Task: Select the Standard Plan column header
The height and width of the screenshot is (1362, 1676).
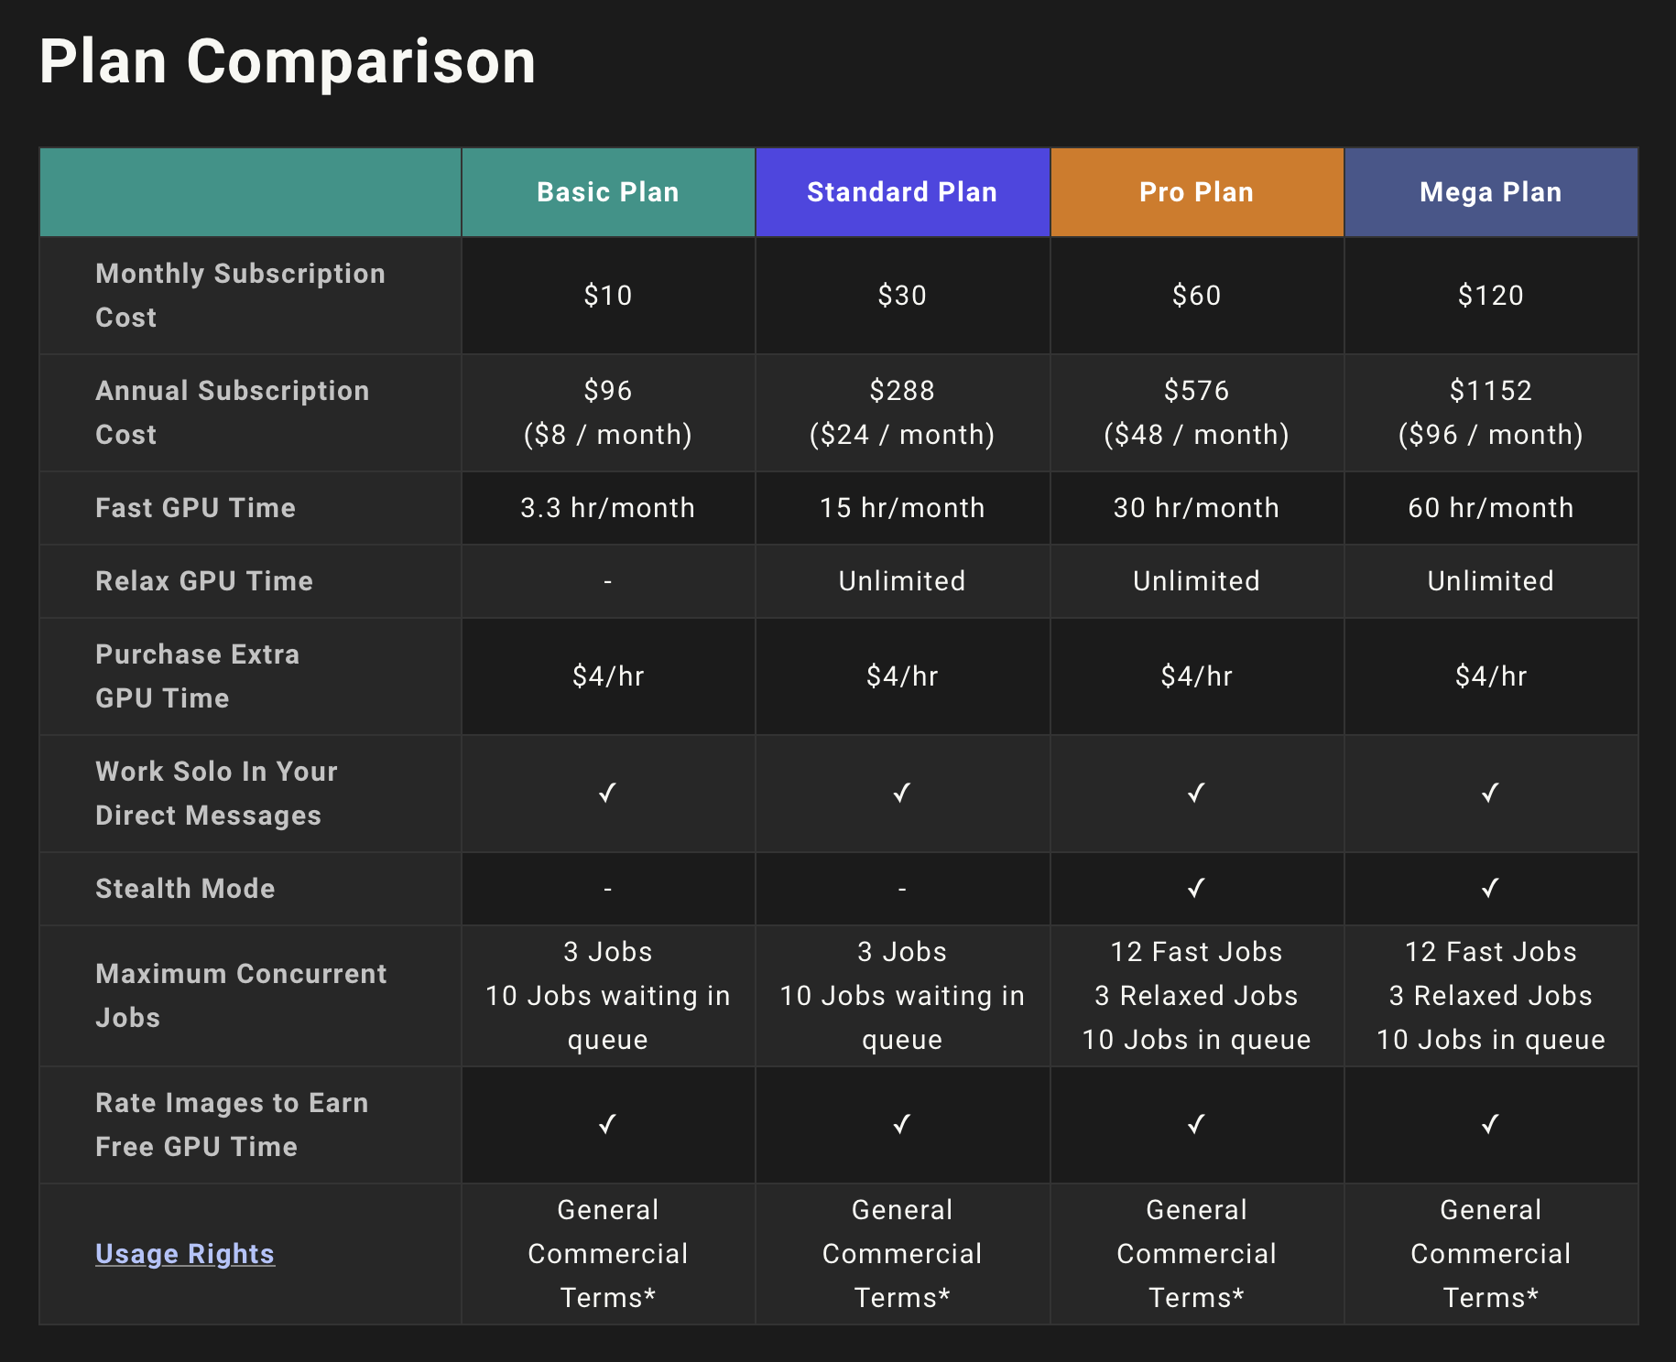Action: coord(902,192)
